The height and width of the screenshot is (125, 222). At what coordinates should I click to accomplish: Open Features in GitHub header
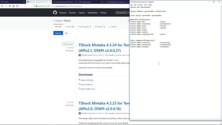click(63, 12)
